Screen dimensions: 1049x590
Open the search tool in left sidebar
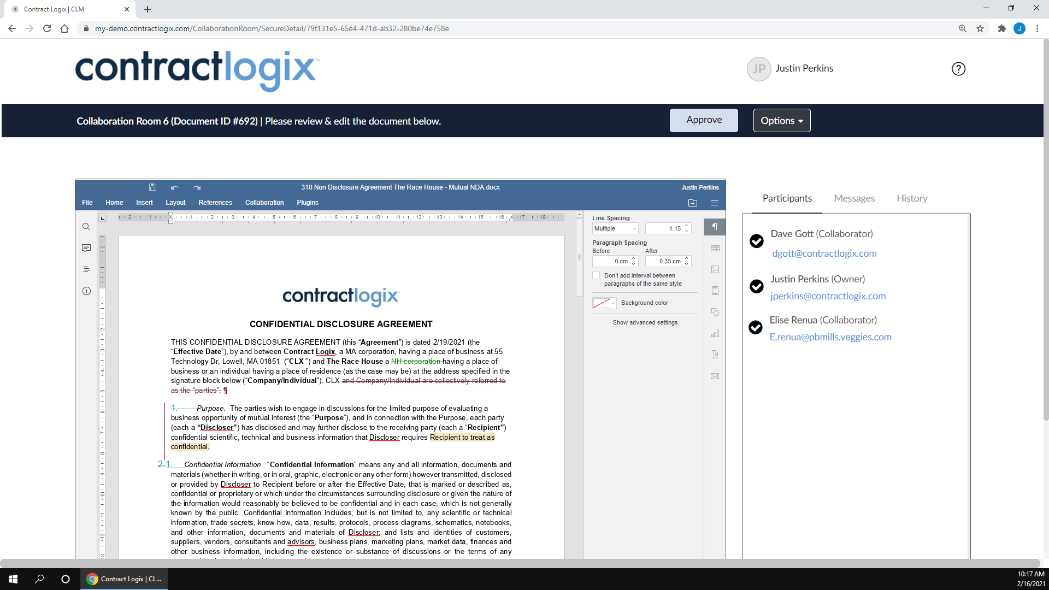click(x=86, y=227)
